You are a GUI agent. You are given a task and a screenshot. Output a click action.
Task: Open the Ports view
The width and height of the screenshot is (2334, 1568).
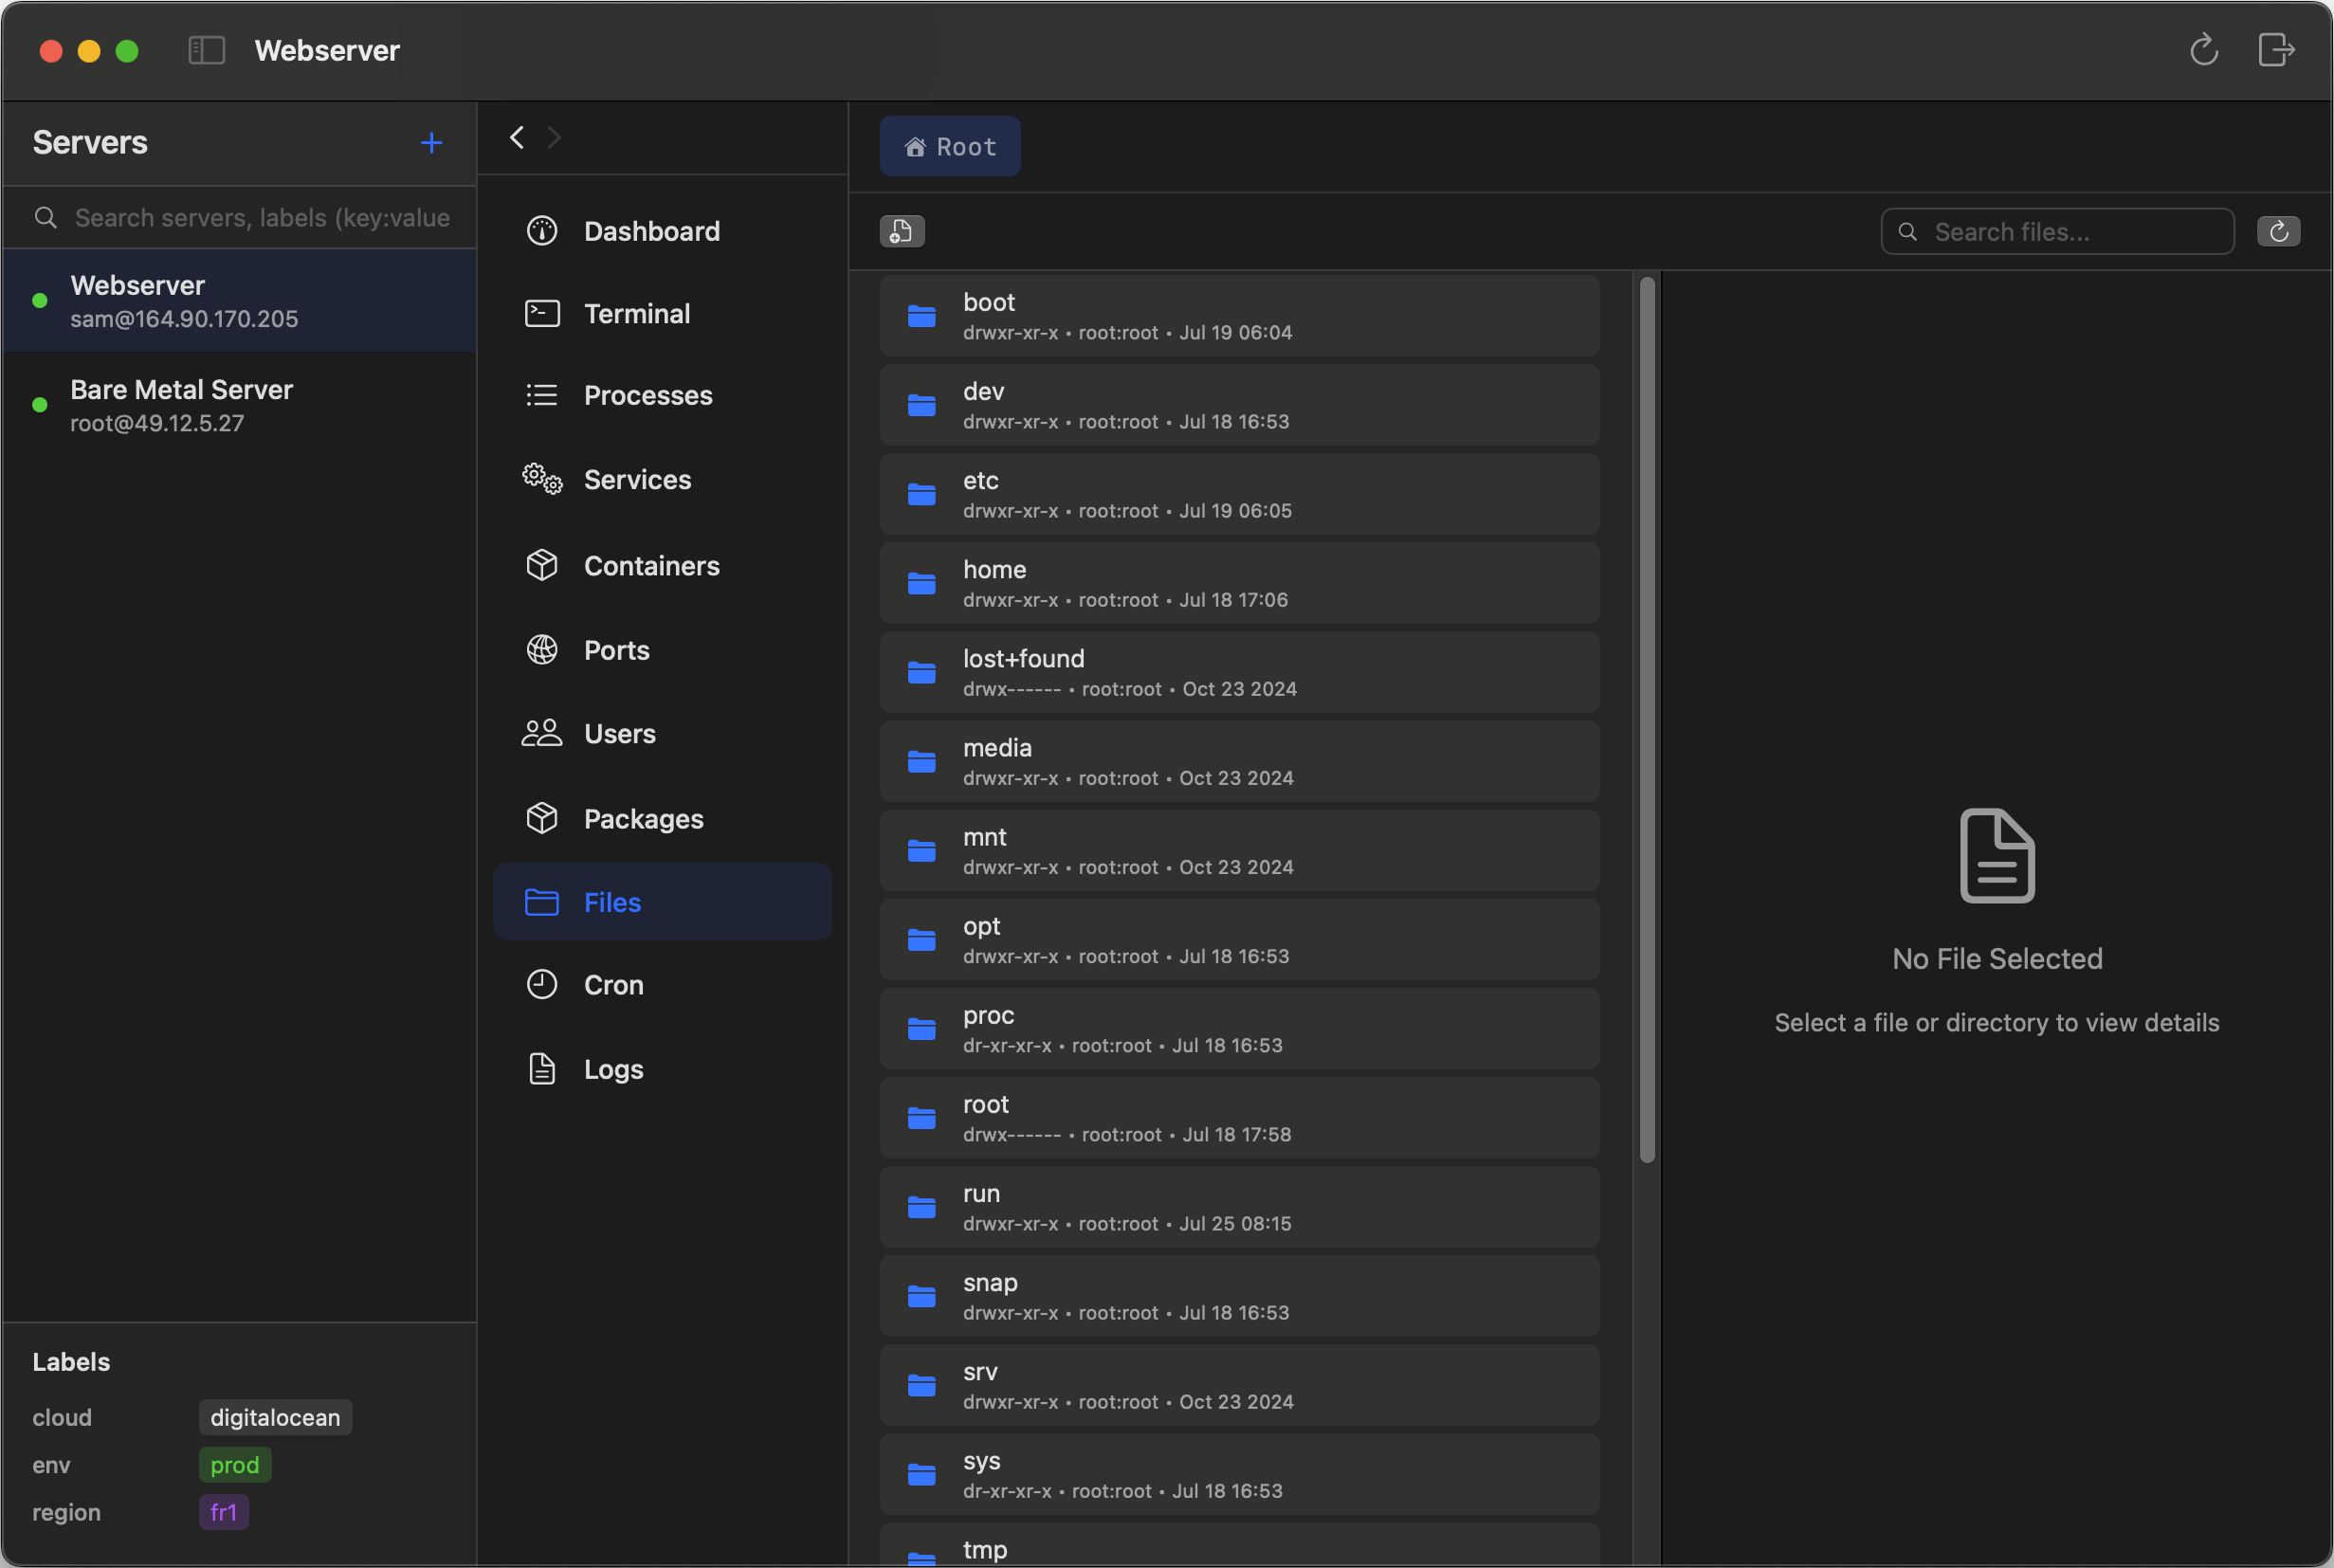[662, 650]
